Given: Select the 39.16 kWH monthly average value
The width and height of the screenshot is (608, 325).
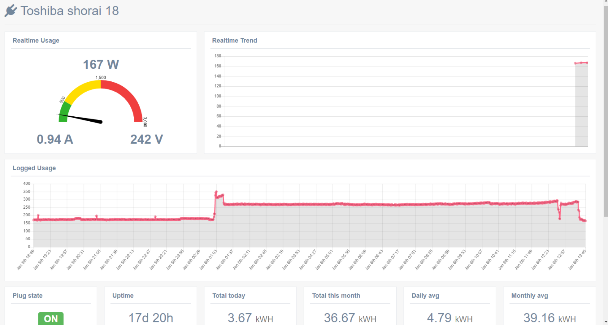Looking at the screenshot, I should (550, 318).
